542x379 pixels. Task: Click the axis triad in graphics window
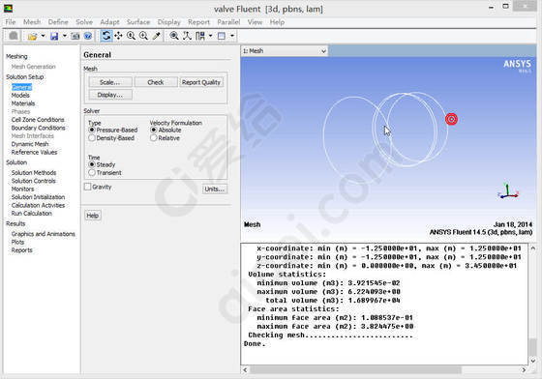(x=508, y=191)
